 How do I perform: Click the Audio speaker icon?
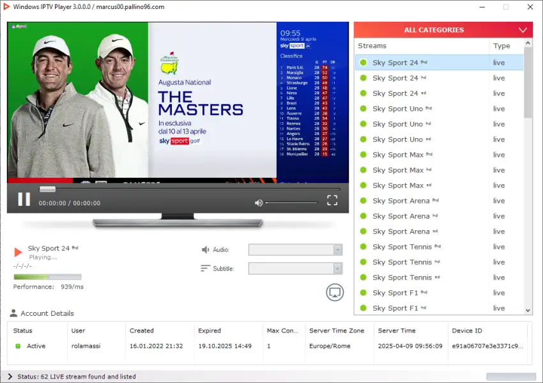(205, 249)
